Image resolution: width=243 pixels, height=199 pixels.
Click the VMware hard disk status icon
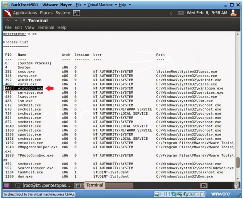coord(157,194)
